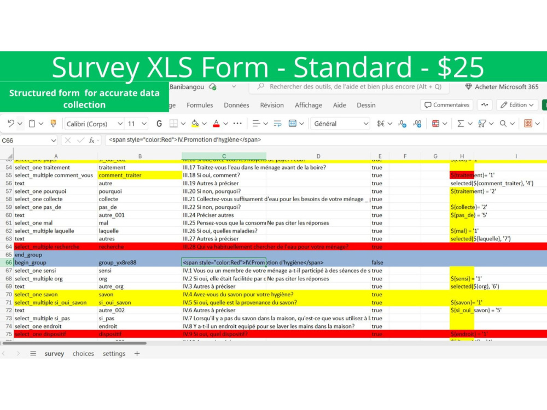Click the increase decimal icon
The height and width of the screenshot is (410, 547).
point(417,124)
